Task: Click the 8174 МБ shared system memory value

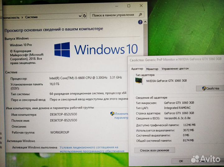Action: 188,140
